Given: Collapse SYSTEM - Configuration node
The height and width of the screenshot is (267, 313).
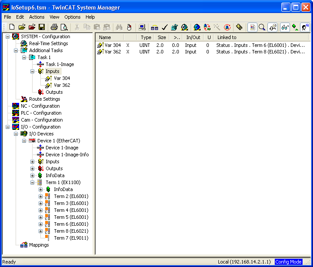Looking at the screenshot, I should click(x=7, y=36).
